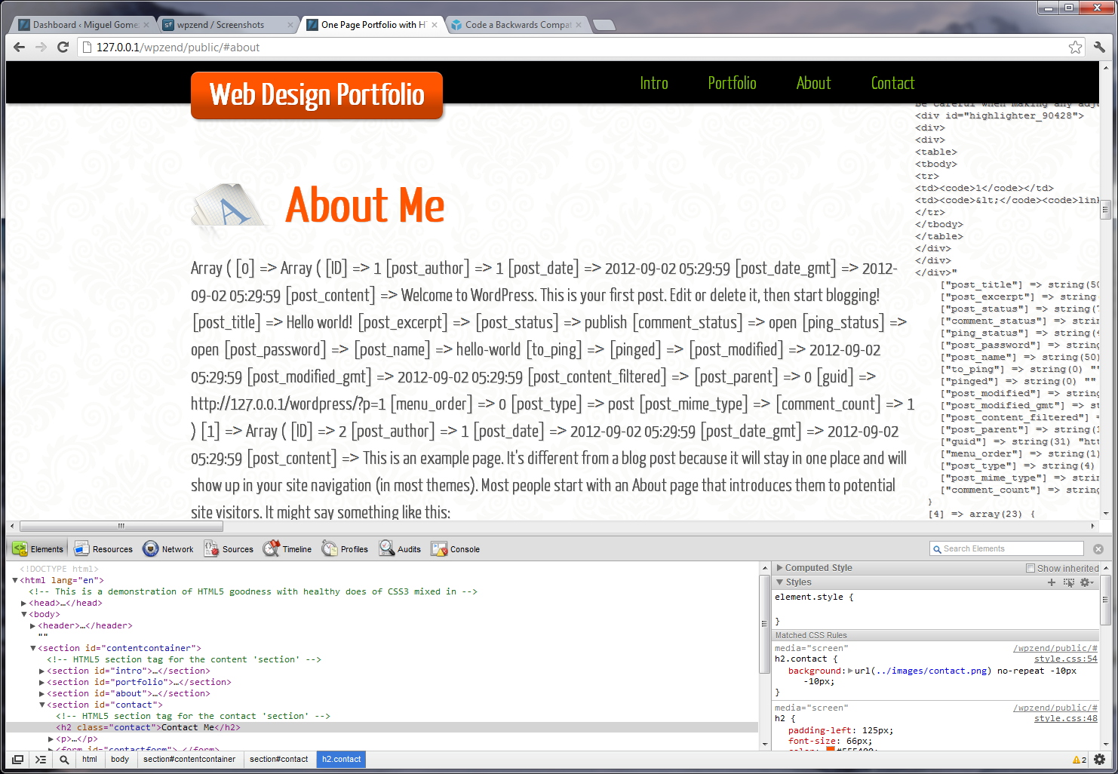This screenshot has height=774, width=1118.
Task: Select h2.contact in the breadcrumb bar
Action: (340, 759)
